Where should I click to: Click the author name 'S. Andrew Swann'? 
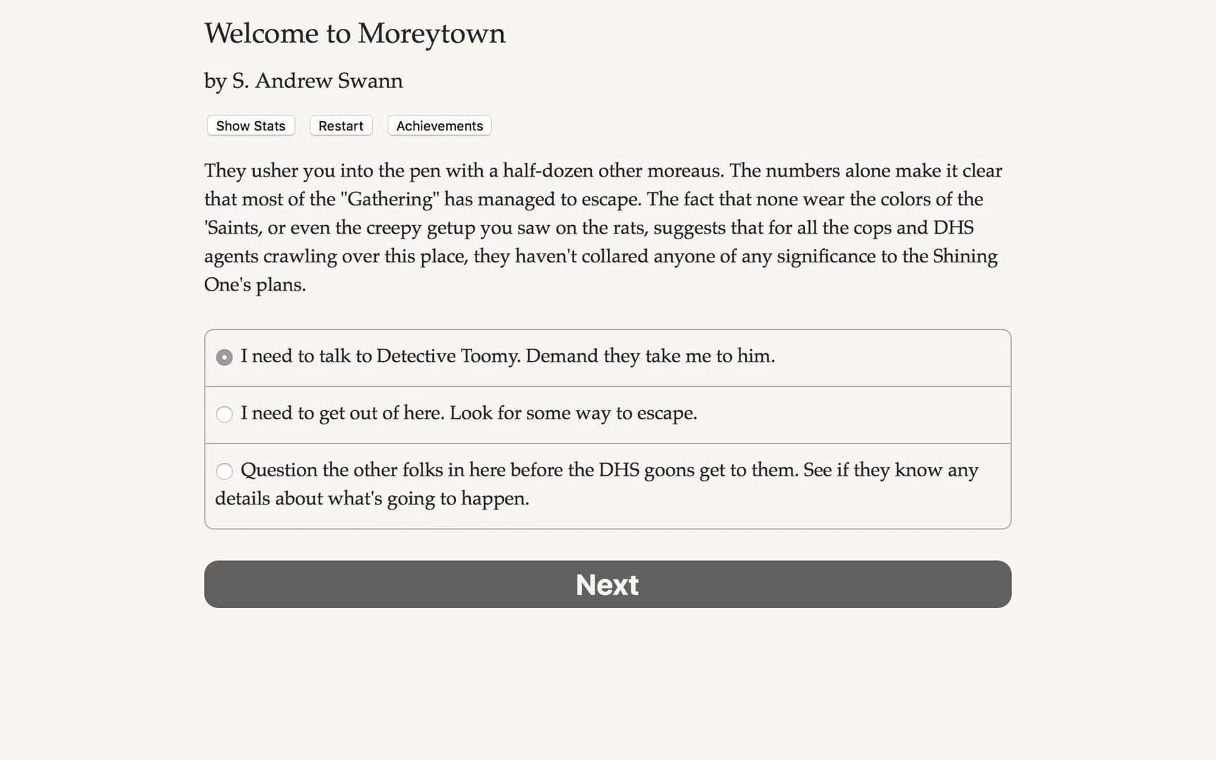(x=303, y=80)
